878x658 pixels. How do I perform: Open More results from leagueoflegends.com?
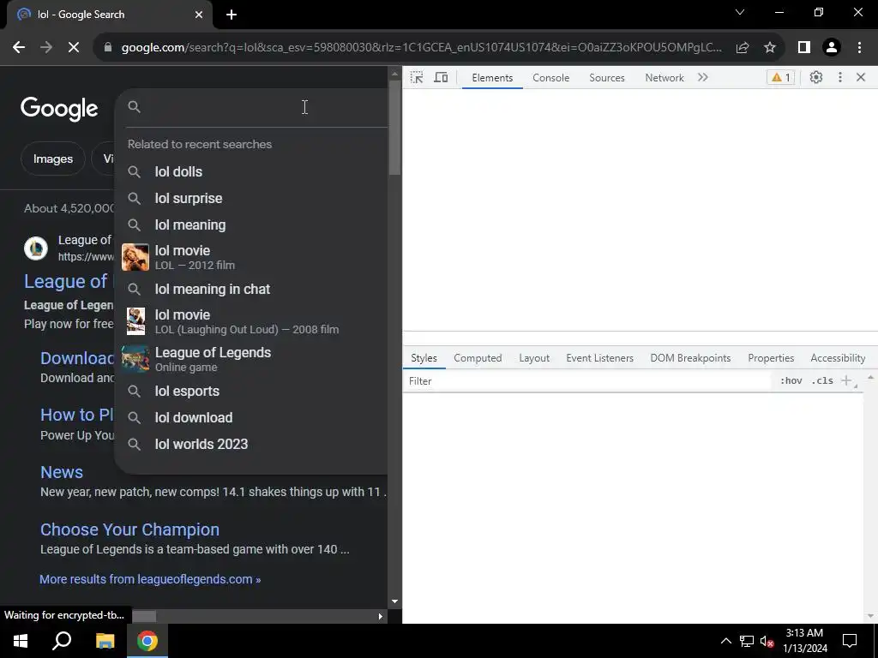tap(150, 580)
